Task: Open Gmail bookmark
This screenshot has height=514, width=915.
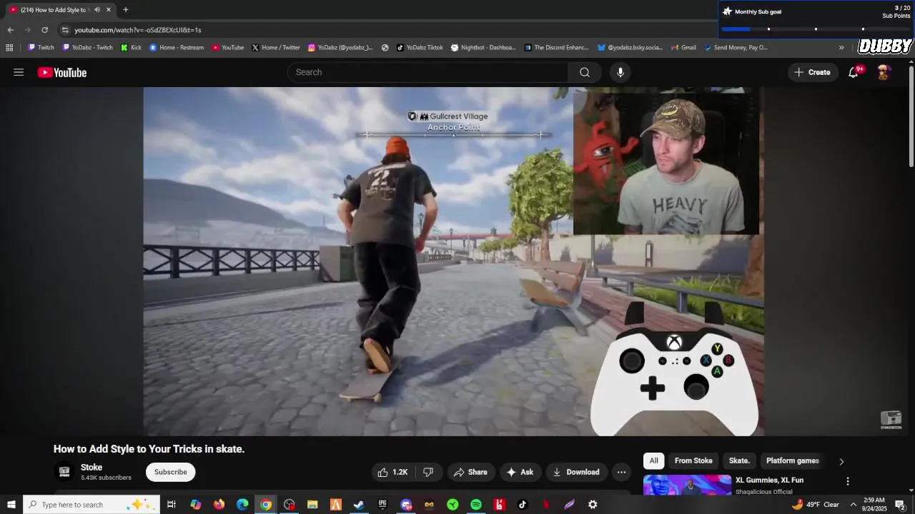Action: [x=683, y=48]
